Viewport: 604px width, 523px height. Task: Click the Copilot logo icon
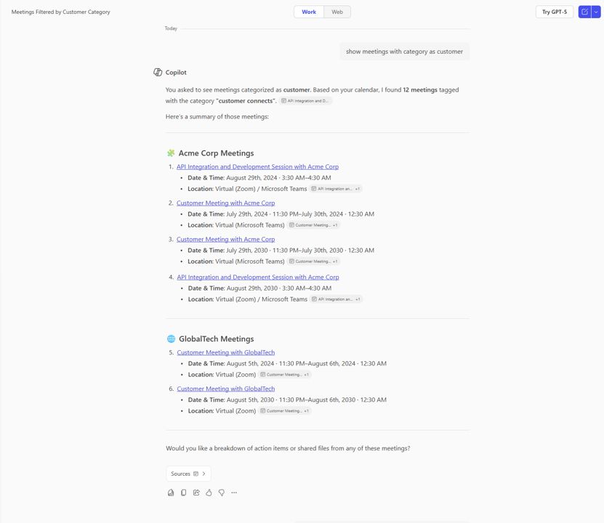coord(158,72)
